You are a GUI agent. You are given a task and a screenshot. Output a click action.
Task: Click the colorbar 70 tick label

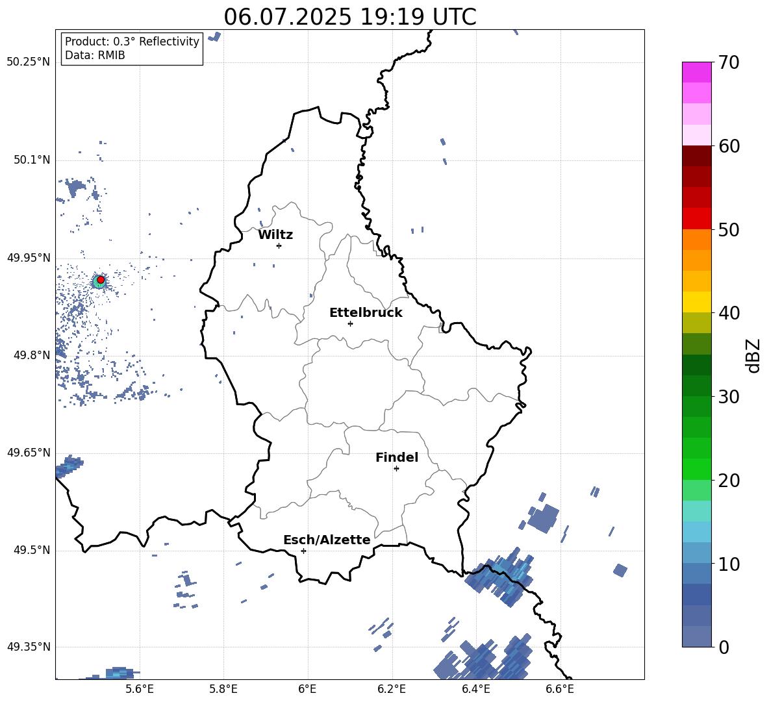(x=728, y=63)
